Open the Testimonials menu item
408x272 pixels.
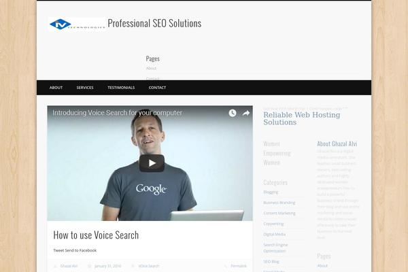point(121,88)
